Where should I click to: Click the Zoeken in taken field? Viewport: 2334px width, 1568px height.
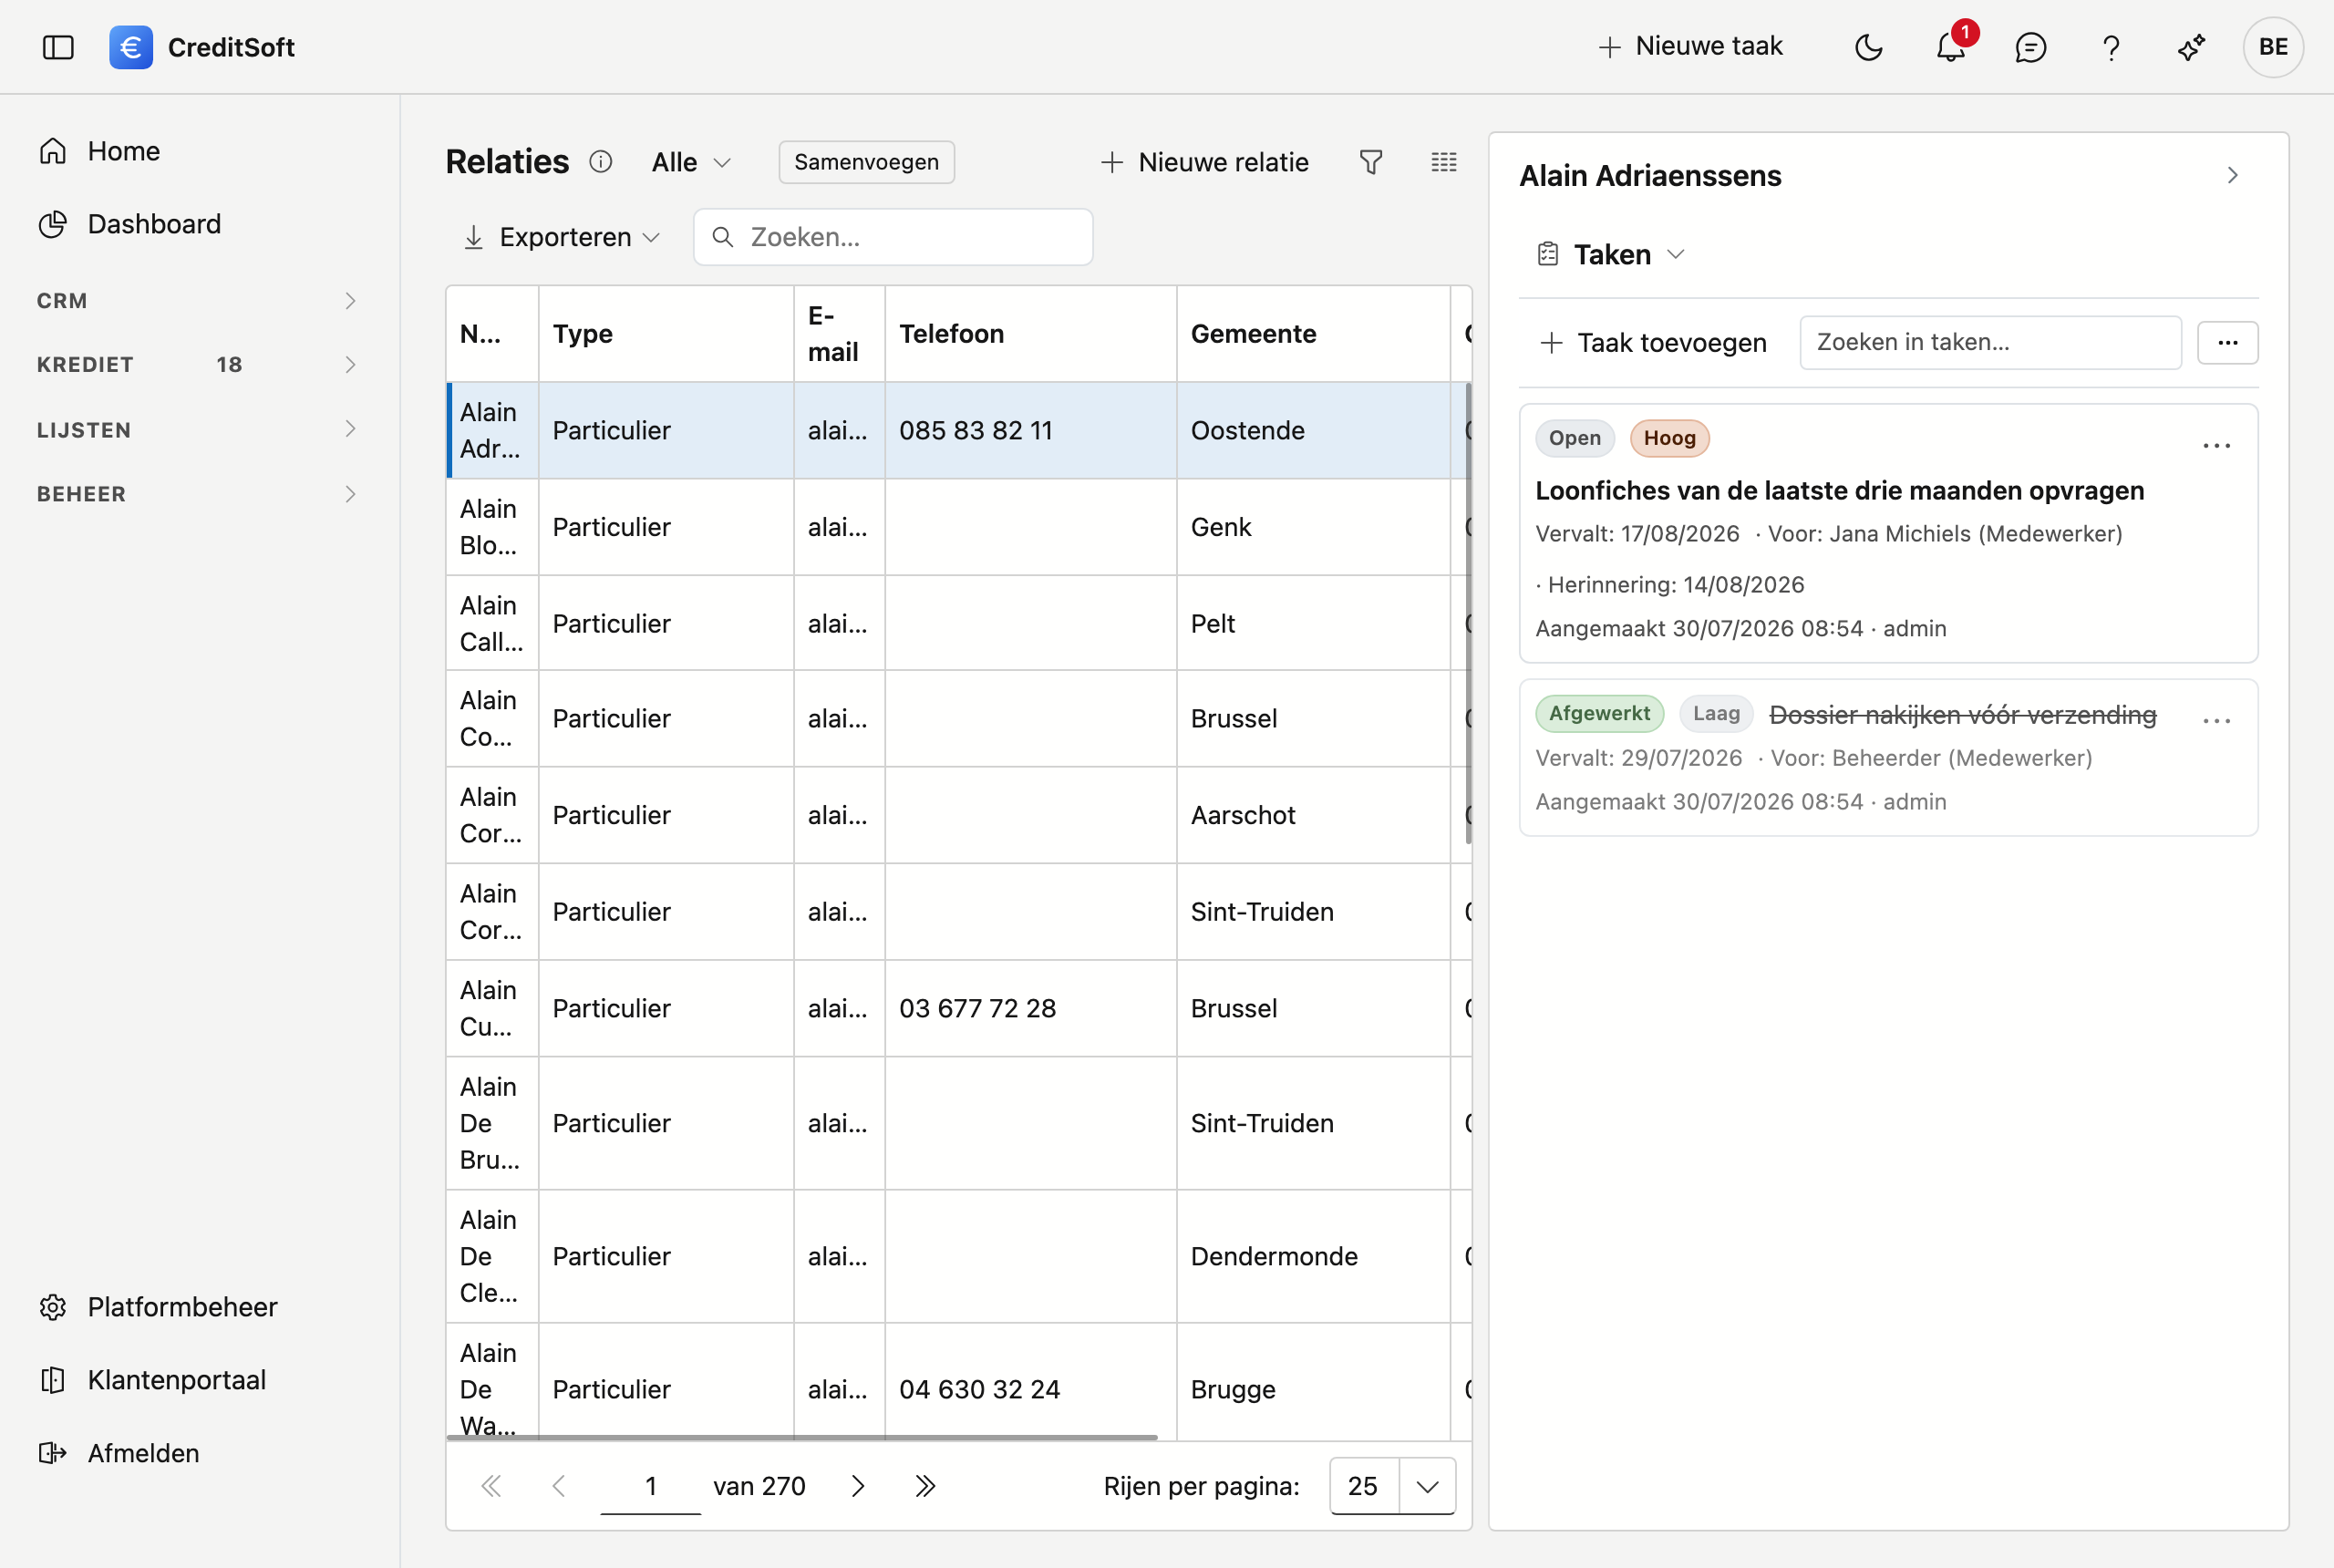pos(1990,343)
